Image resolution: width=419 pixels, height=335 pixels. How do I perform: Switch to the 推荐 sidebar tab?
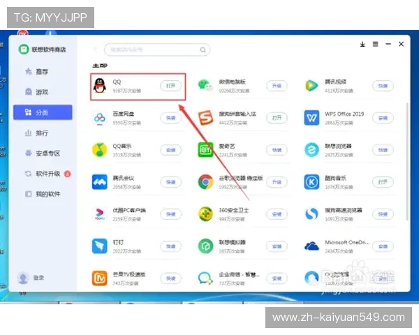point(41,71)
